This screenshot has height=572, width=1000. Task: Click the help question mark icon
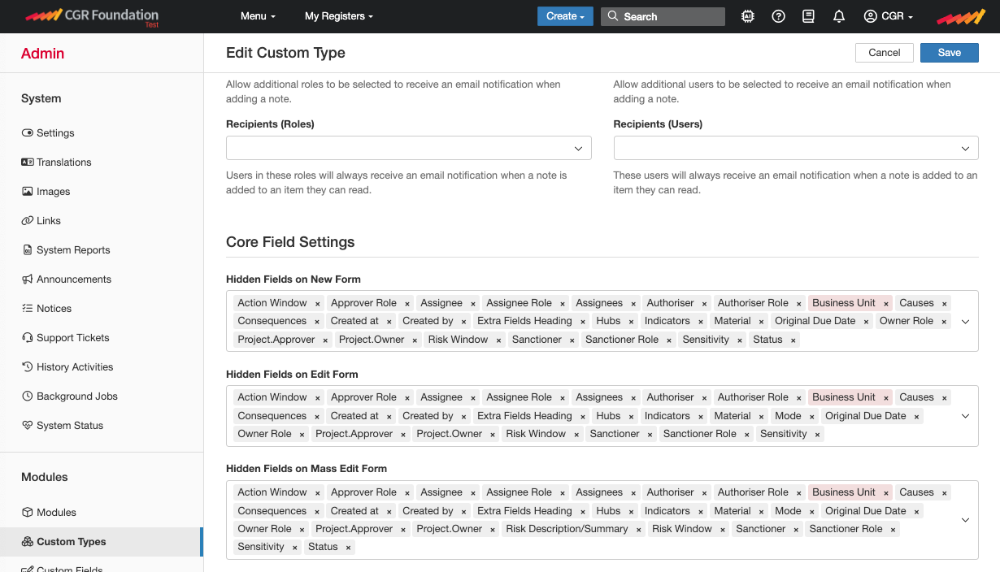pos(778,15)
